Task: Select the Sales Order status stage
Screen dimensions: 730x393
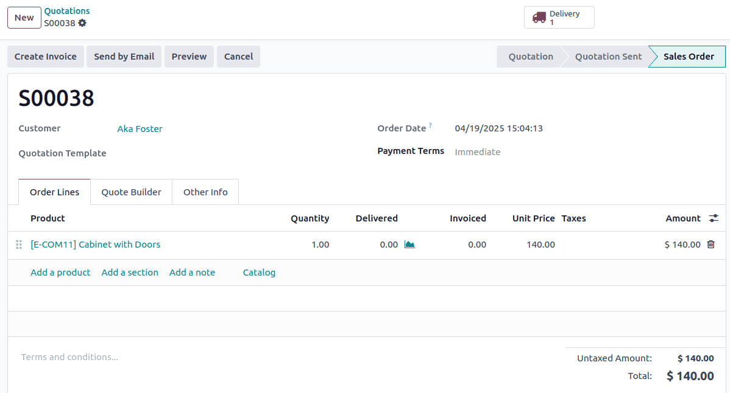Action: tap(689, 57)
